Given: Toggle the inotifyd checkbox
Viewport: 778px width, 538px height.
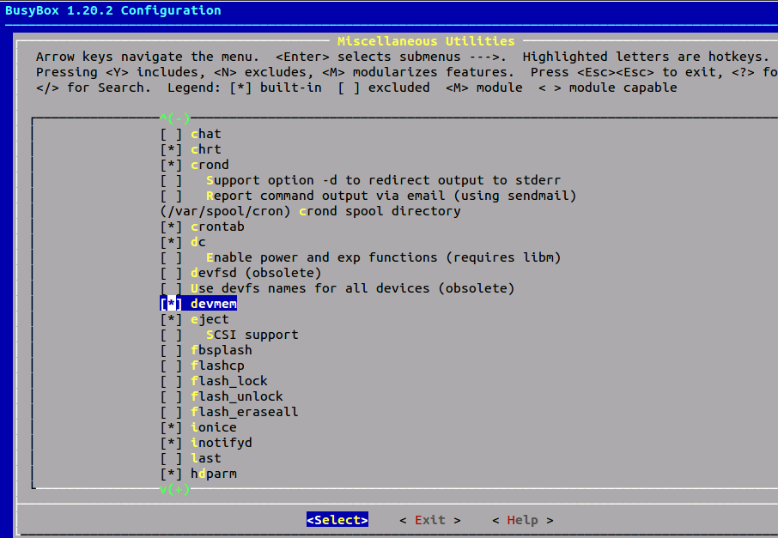Looking at the screenshot, I should click(171, 443).
